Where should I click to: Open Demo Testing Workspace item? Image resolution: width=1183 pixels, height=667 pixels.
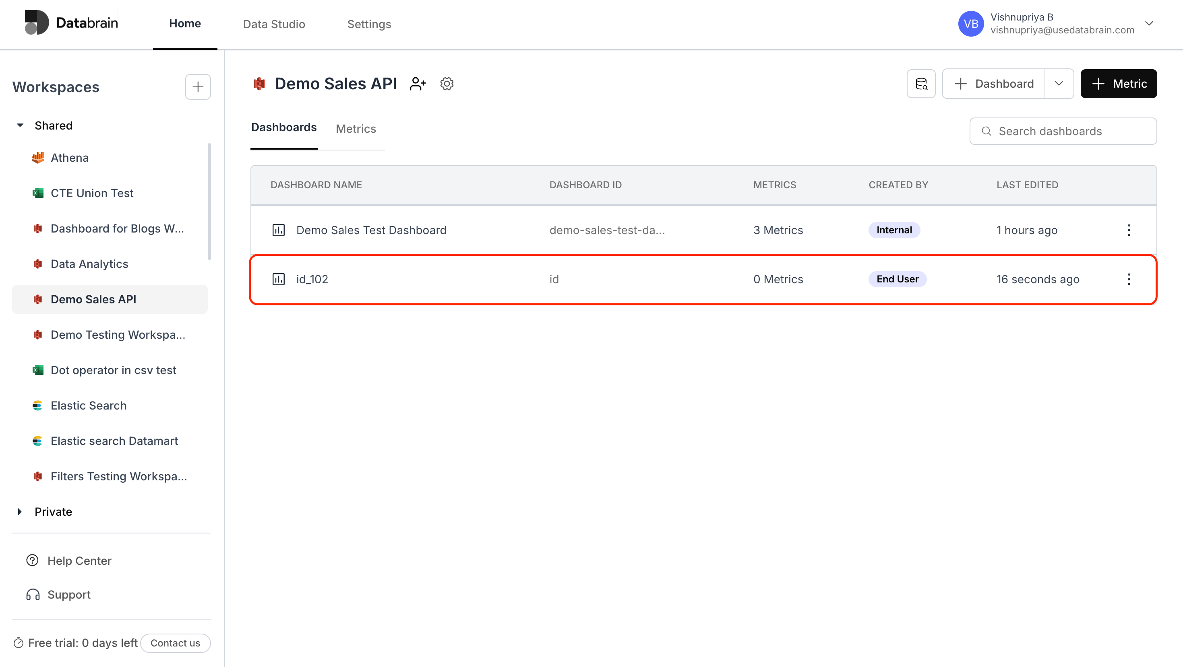(x=118, y=335)
